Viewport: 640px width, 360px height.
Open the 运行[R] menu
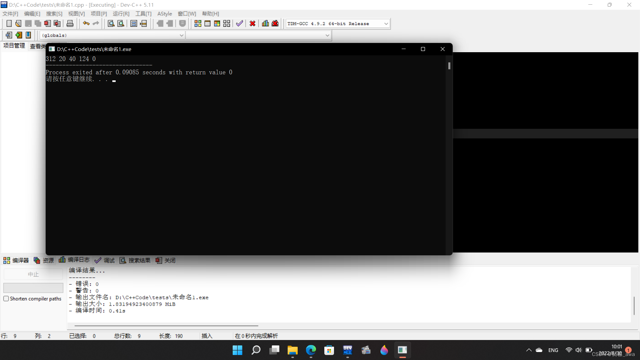(121, 14)
